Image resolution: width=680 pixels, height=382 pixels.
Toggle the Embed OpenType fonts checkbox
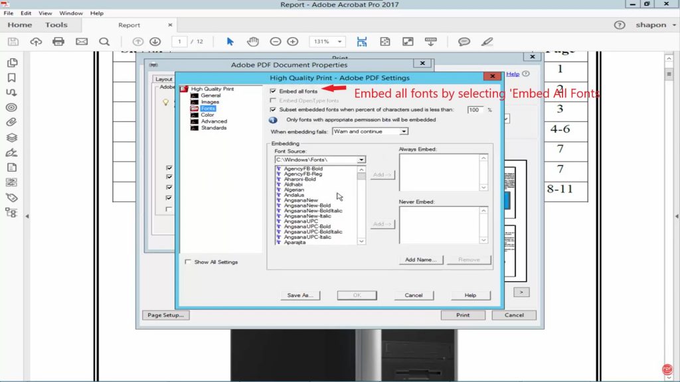pos(273,101)
